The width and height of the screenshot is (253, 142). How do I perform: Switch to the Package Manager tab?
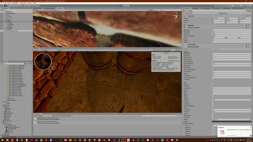tap(49, 8)
